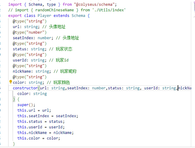Click the export keyword before class
This screenshot has width=195, height=148.
pyautogui.click(x=15, y=16)
